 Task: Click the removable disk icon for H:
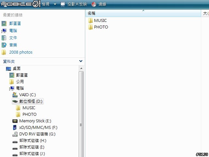[15, 142]
